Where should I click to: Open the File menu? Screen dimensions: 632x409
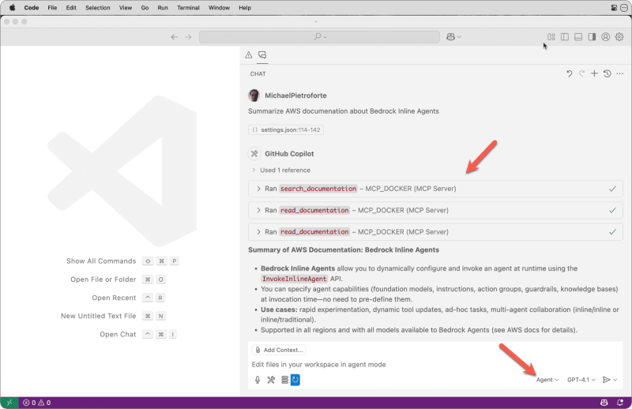(x=52, y=8)
